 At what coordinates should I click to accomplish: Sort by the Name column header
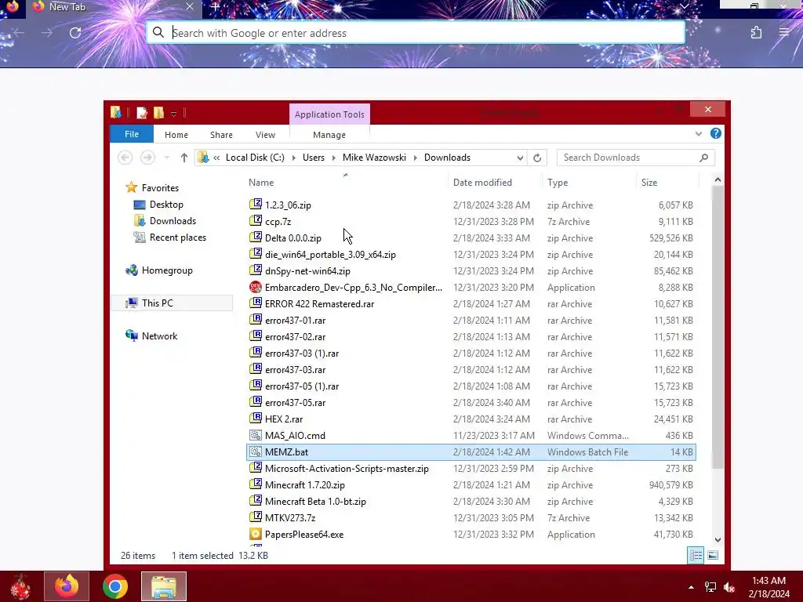point(346,182)
